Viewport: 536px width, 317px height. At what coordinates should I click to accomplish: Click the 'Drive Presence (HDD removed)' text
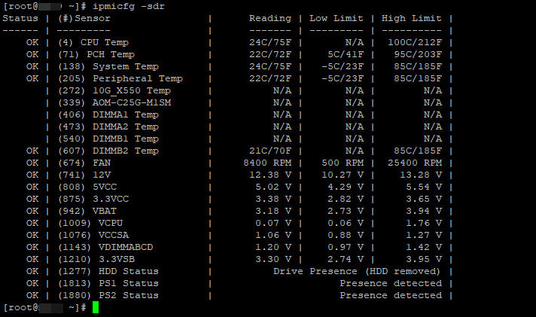[x=357, y=271]
